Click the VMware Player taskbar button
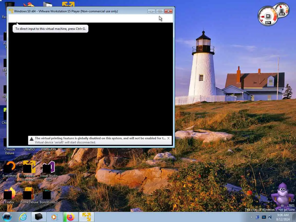 point(86,217)
